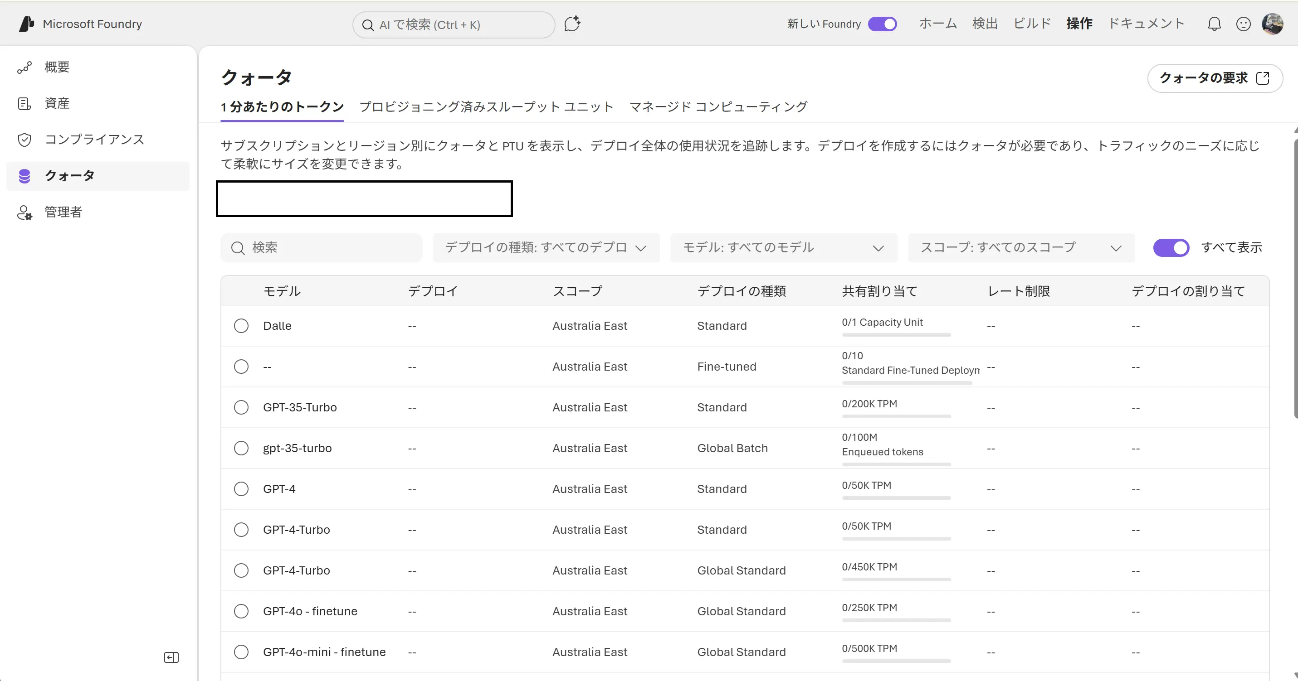Switch to プロビジョニング済みスループット ユニット tab
Screen dimensions: 1298x681
click(x=486, y=107)
